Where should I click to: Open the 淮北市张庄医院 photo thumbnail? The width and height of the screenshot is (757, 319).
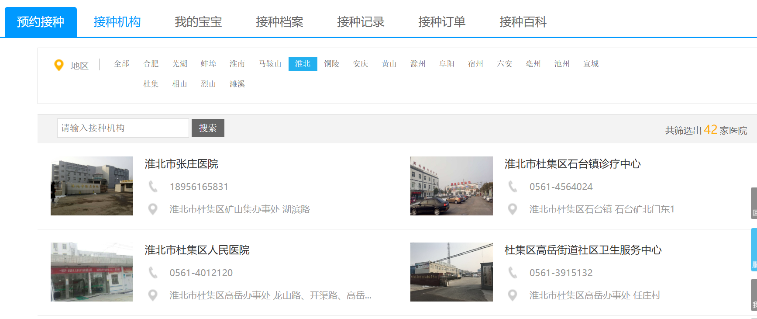click(x=92, y=186)
